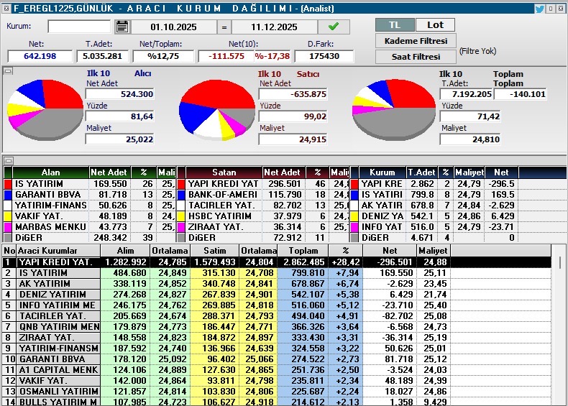
Task: Click the Twitter bird icon in title bar
Action: (539, 9)
